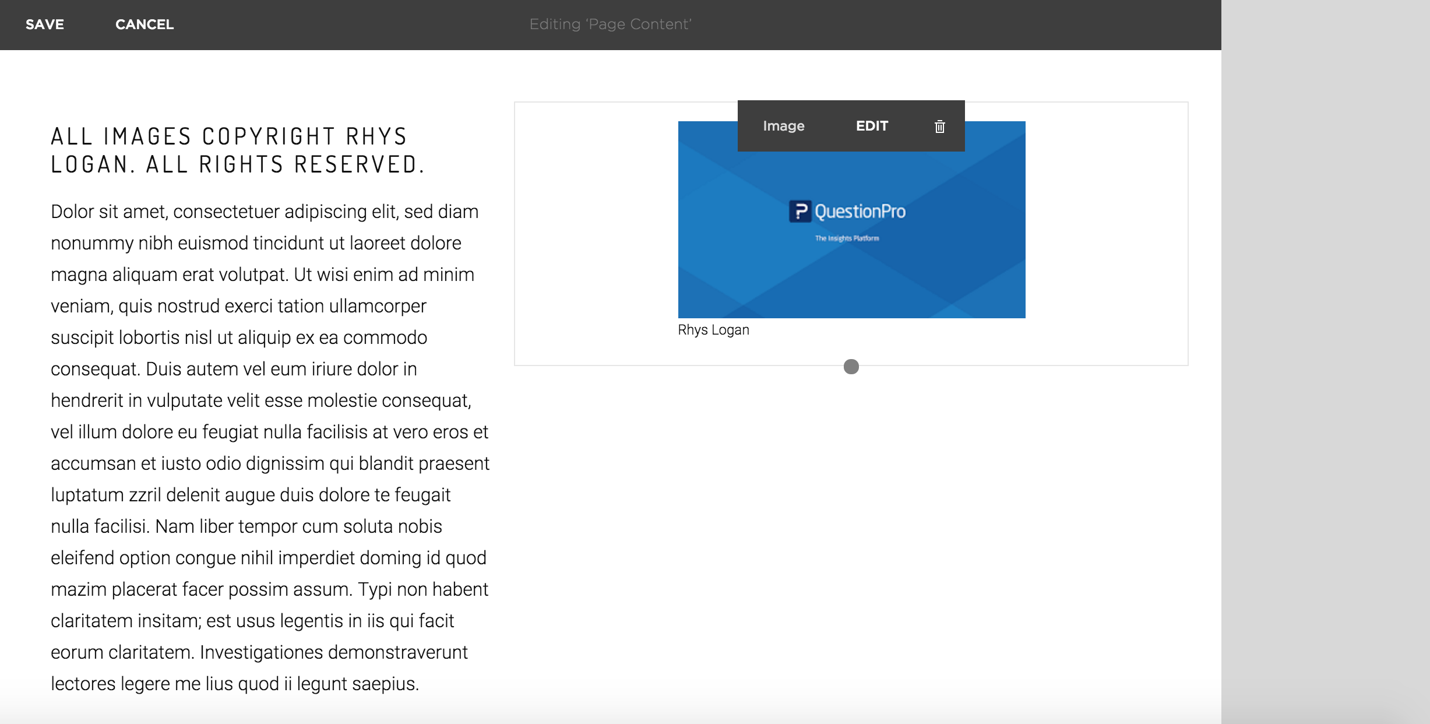Delete the image block with trash icon
This screenshot has width=1430, height=724.
coord(939,126)
